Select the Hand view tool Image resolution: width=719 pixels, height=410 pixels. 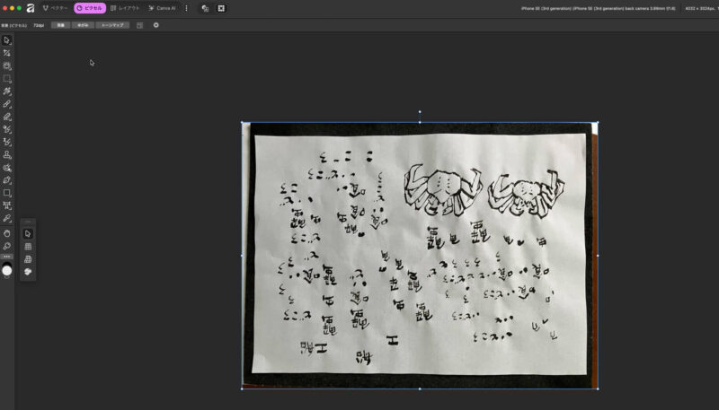(7, 233)
